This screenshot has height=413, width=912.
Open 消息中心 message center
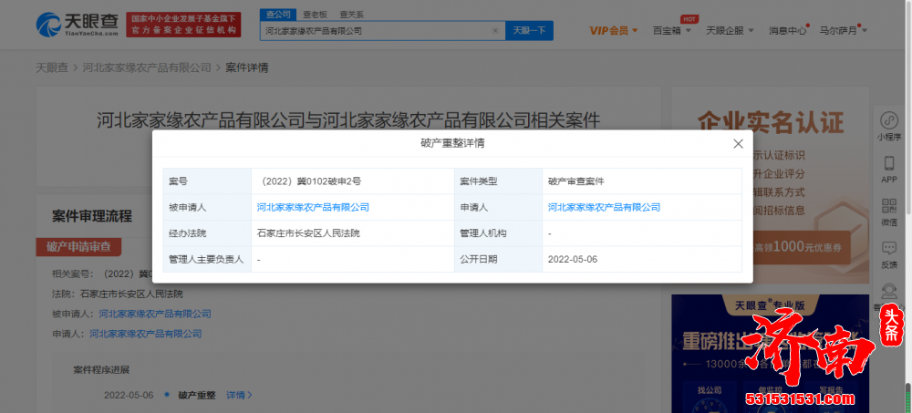(x=787, y=30)
